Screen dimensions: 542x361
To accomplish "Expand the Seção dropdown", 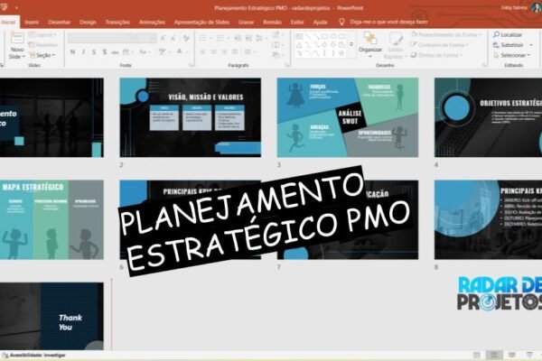I will [x=43, y=54].
